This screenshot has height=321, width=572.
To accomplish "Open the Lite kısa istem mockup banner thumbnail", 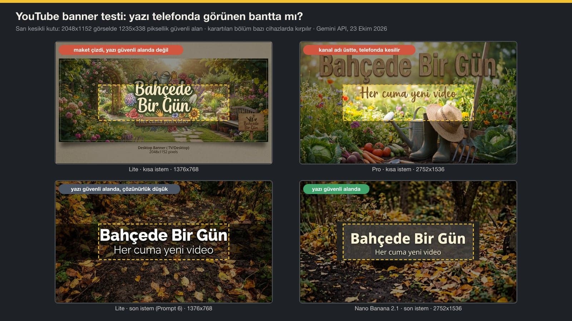I will click(164, 103).
